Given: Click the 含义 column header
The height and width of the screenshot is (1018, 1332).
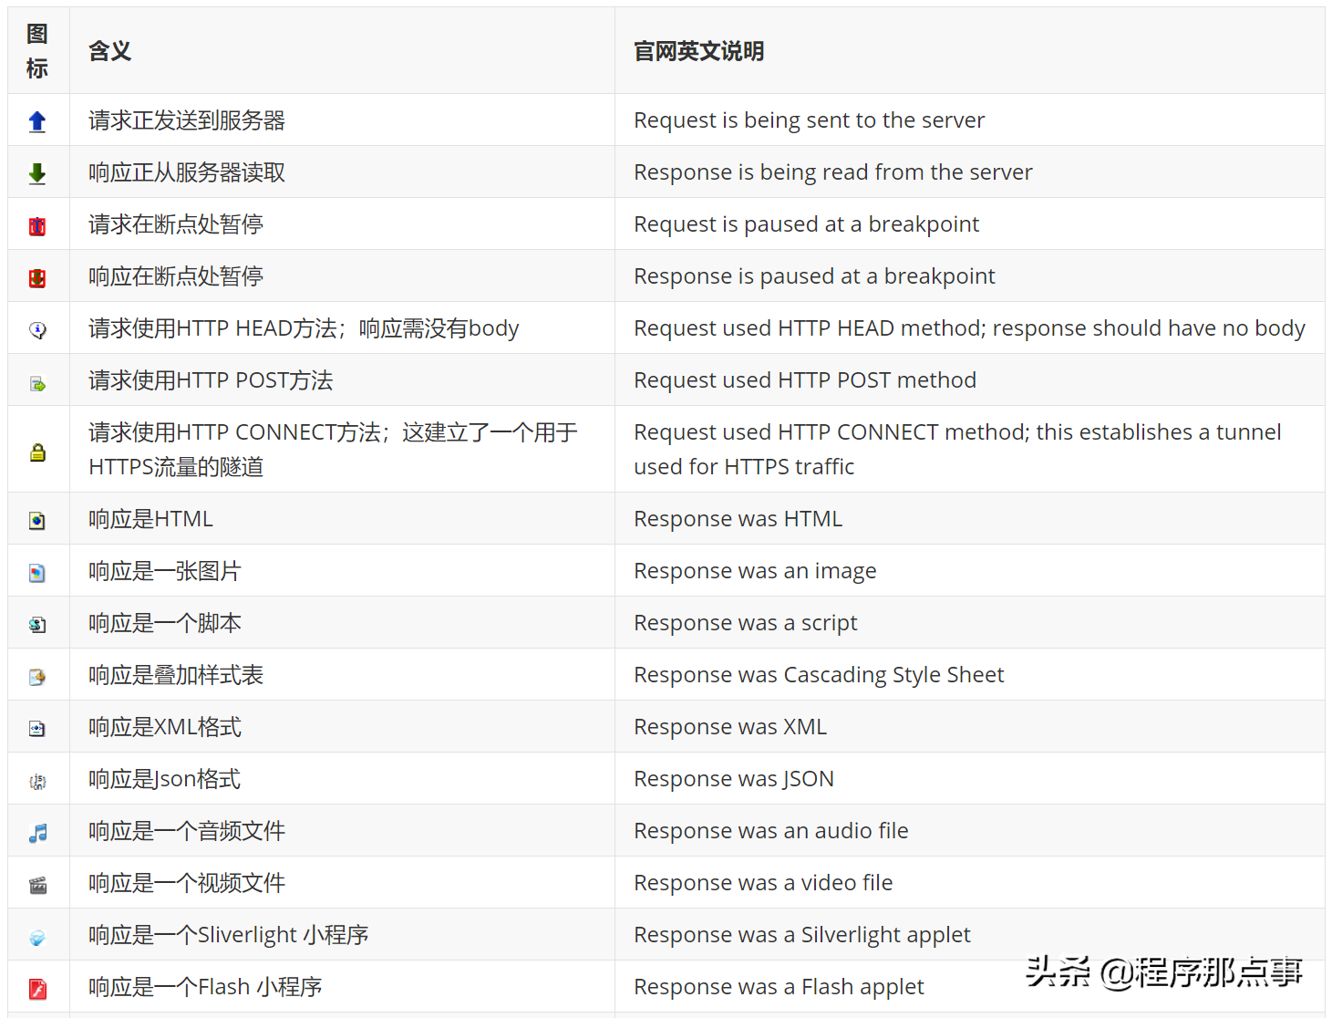Looking at the screenshot, I should [108, 51].
